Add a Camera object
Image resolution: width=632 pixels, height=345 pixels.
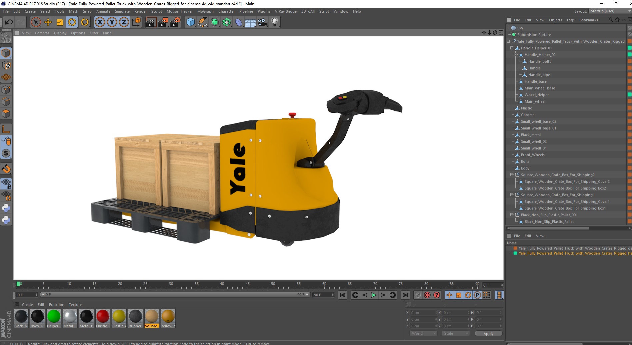pos(263,22)
